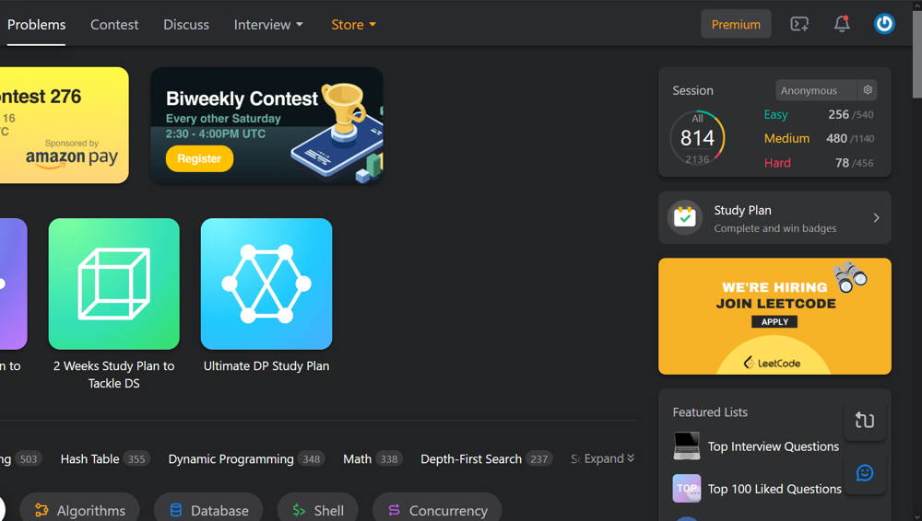Click the page vertical scrollbar
922x521 pixels.
point(916,56)
